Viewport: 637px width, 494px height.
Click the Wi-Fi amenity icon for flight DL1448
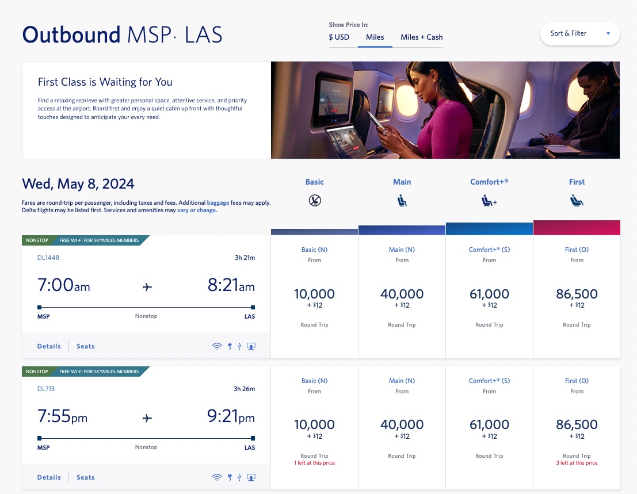[217, 346]
